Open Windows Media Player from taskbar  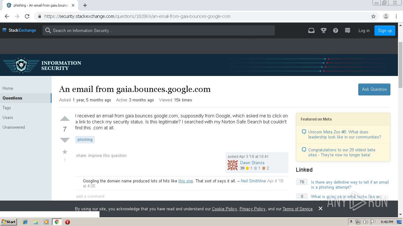pyautogui.click(x=46, y=222)
